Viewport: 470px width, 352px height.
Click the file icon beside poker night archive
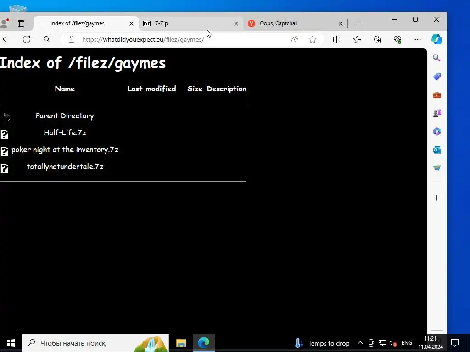pos(4,151)
